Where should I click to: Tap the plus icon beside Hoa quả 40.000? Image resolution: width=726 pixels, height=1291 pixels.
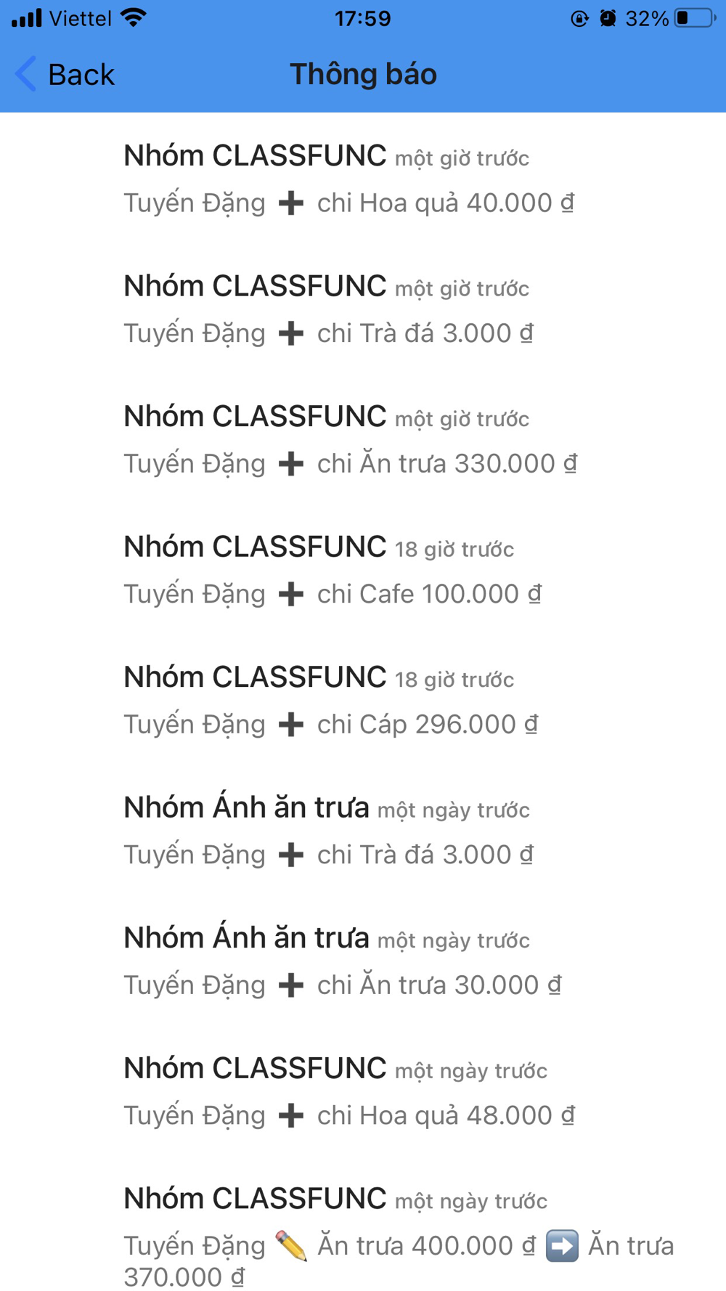coord(291,203)
